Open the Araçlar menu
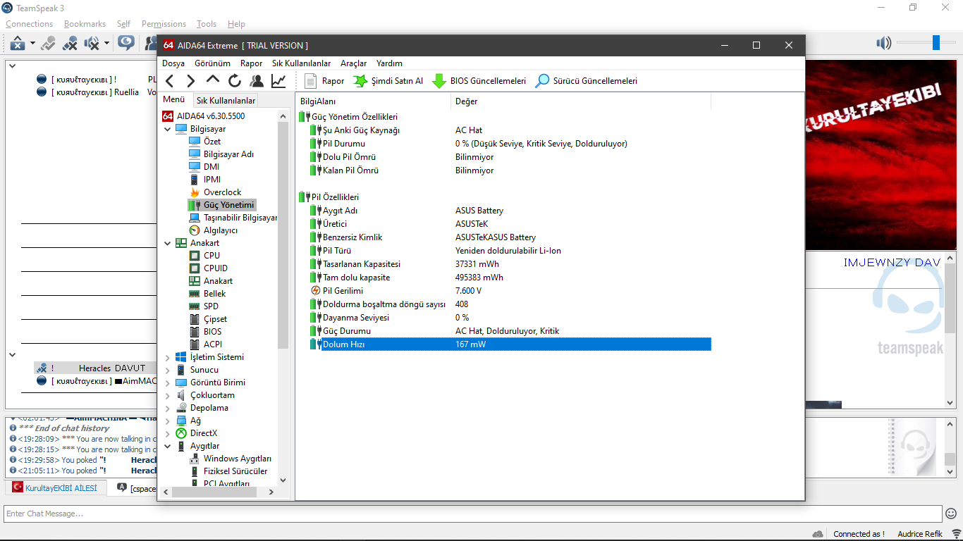Image resolution: width=963 pixels, height=541 pixels. (x=354, y=63)
